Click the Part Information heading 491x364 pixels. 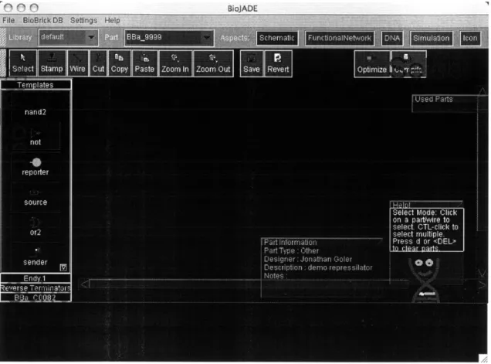pyautogui.click(x=290, y=243)
